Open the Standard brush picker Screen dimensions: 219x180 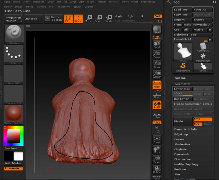[14, 35]
